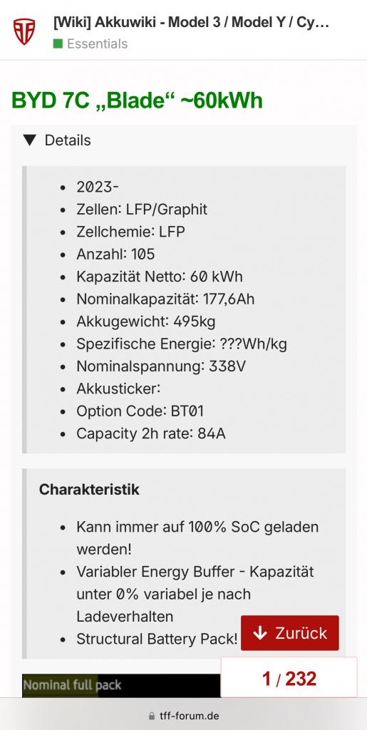This screenshot has width=367, height=730.
Task: Click the green Essentials category square
Action: (x=58, y=43)
